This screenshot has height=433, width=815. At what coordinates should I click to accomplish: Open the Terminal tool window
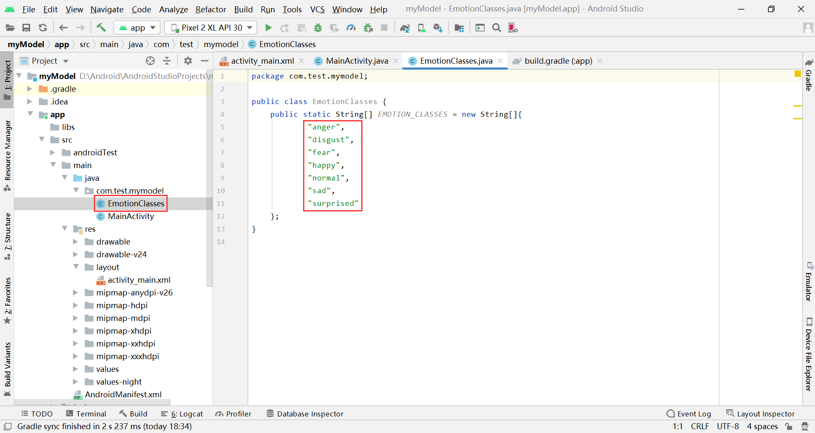pyautogui.click(x=86, y=414)
